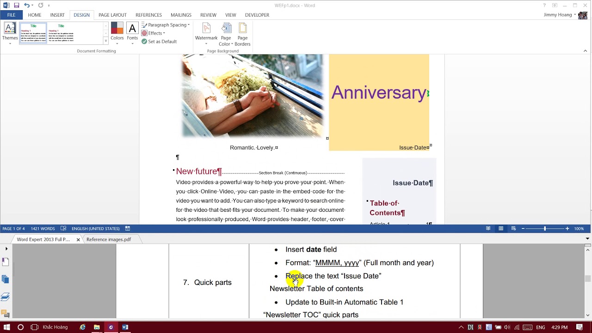Screen dimensions: 592x333
Task: Switch to the DEVELOPER tab
Action: pyautogui.click(x=257, y=15)
